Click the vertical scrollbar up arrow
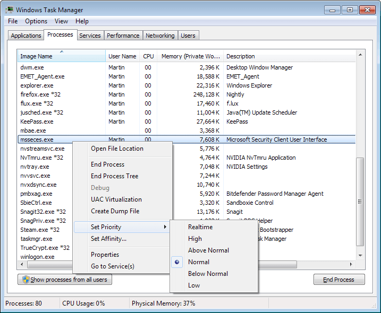Screen dimensions: 381x313 coord(360,55)
